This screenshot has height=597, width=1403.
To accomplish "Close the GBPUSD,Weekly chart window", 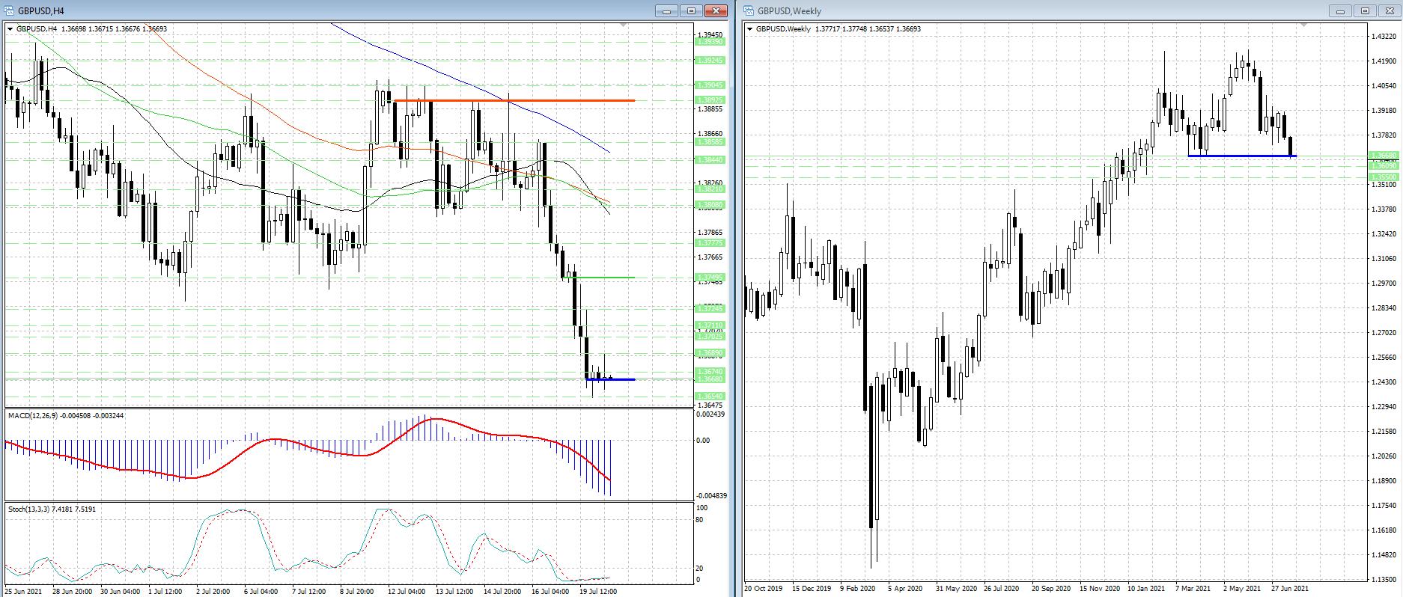I will pyautogui.click(x=1390, y=10).
